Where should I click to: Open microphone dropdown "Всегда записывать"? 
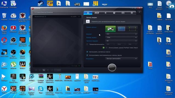(121, 59)
